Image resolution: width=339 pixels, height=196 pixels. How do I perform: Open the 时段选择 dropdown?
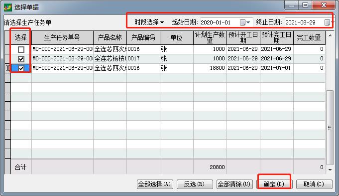click(x=149, y=22)
